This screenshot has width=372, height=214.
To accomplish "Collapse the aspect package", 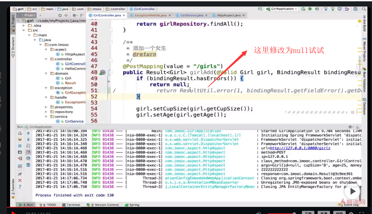I will [x=46, y=49].
